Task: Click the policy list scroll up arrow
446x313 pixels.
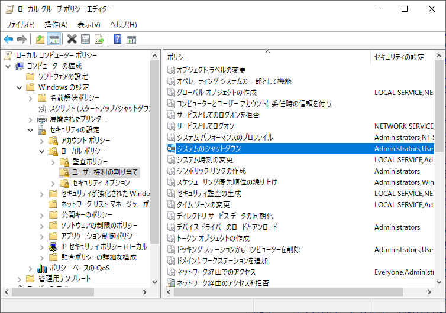Action: click(x=439, y=56)
